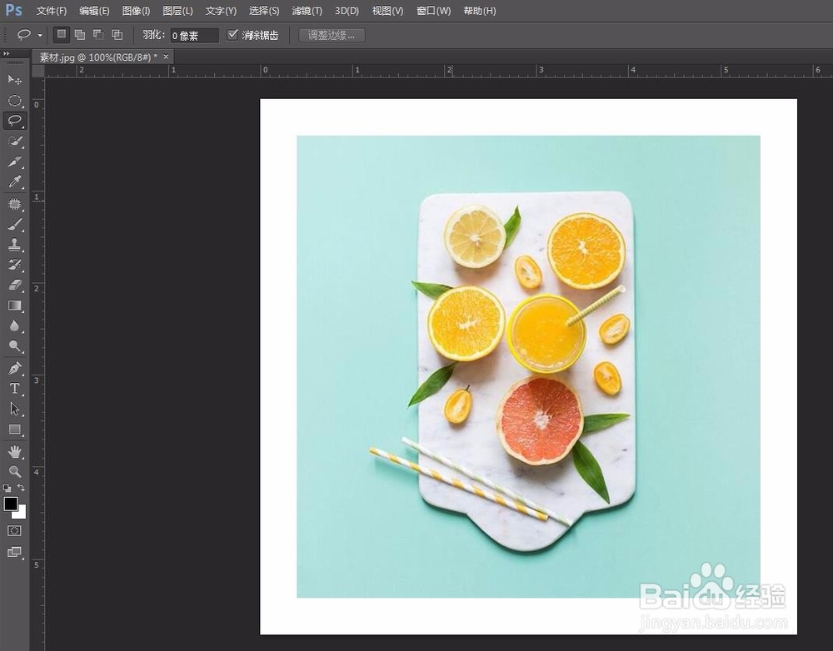Open the 滤镜(T) menu

[x=307, y=11]
